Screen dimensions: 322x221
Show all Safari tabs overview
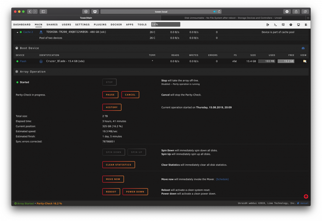point(305,12)
